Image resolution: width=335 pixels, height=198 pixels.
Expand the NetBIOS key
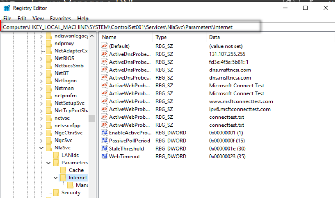pos(41,59)
